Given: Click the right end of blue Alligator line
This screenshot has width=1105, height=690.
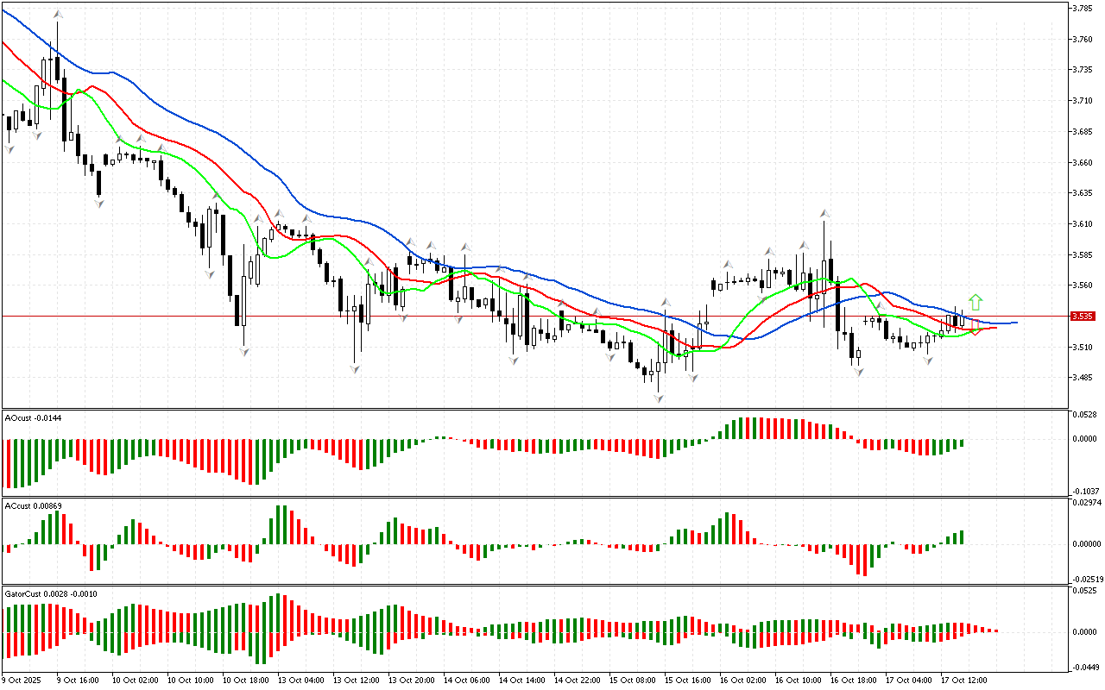Looking at the screenshot, I should click(x=1016, y=323).
